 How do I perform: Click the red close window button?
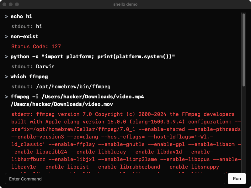[x=4, y=4]
